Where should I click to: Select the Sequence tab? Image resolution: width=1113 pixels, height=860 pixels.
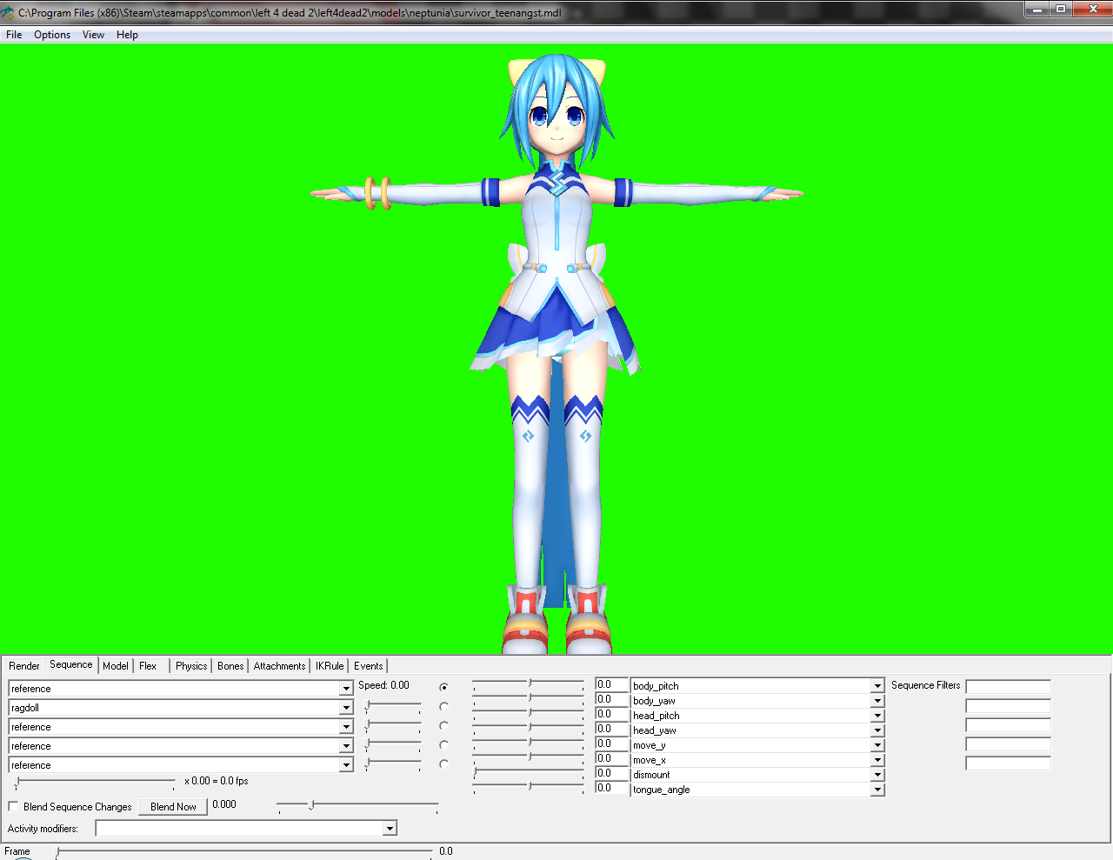(x=71, y=664)
